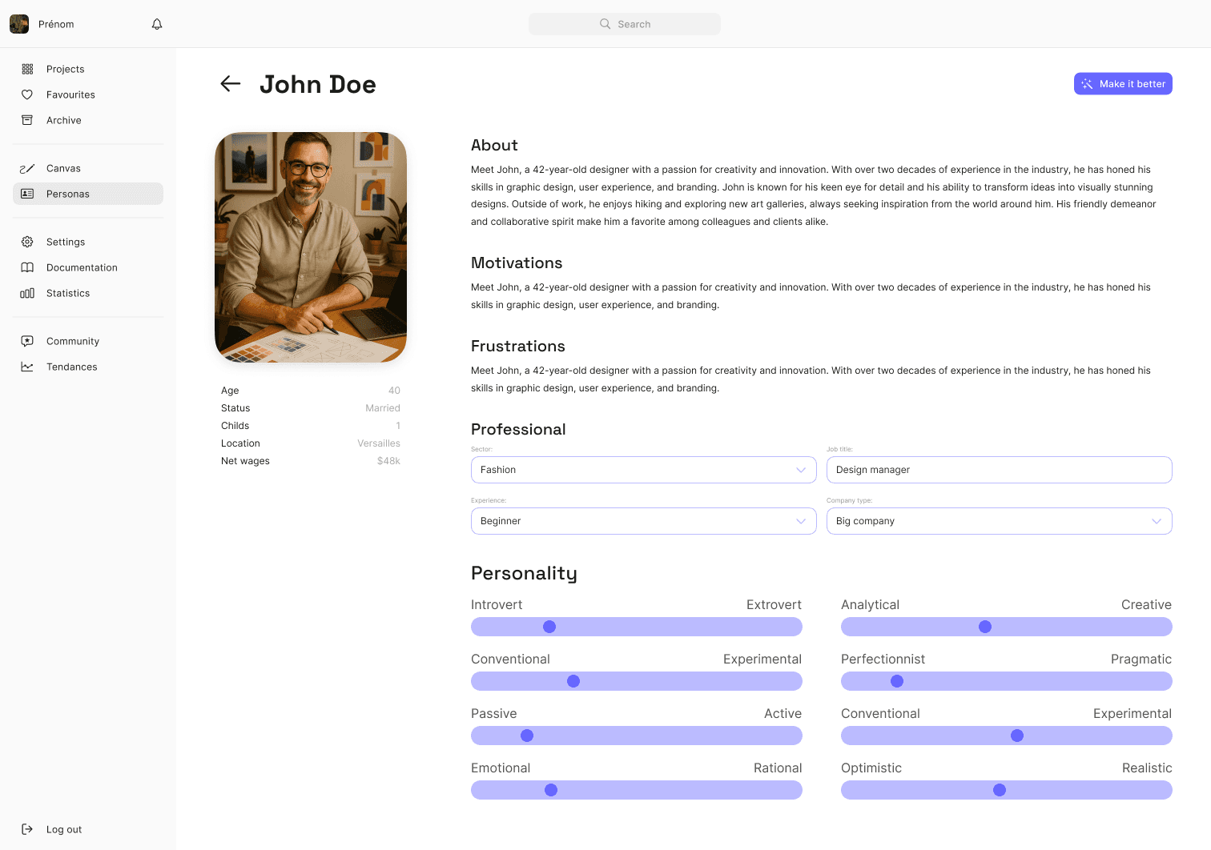Click the Location value Versailles
Screen dimensions: 1211x850
[379, 443]
